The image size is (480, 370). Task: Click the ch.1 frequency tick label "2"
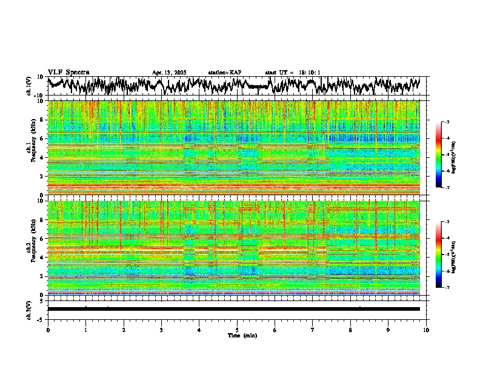[42, 177]
